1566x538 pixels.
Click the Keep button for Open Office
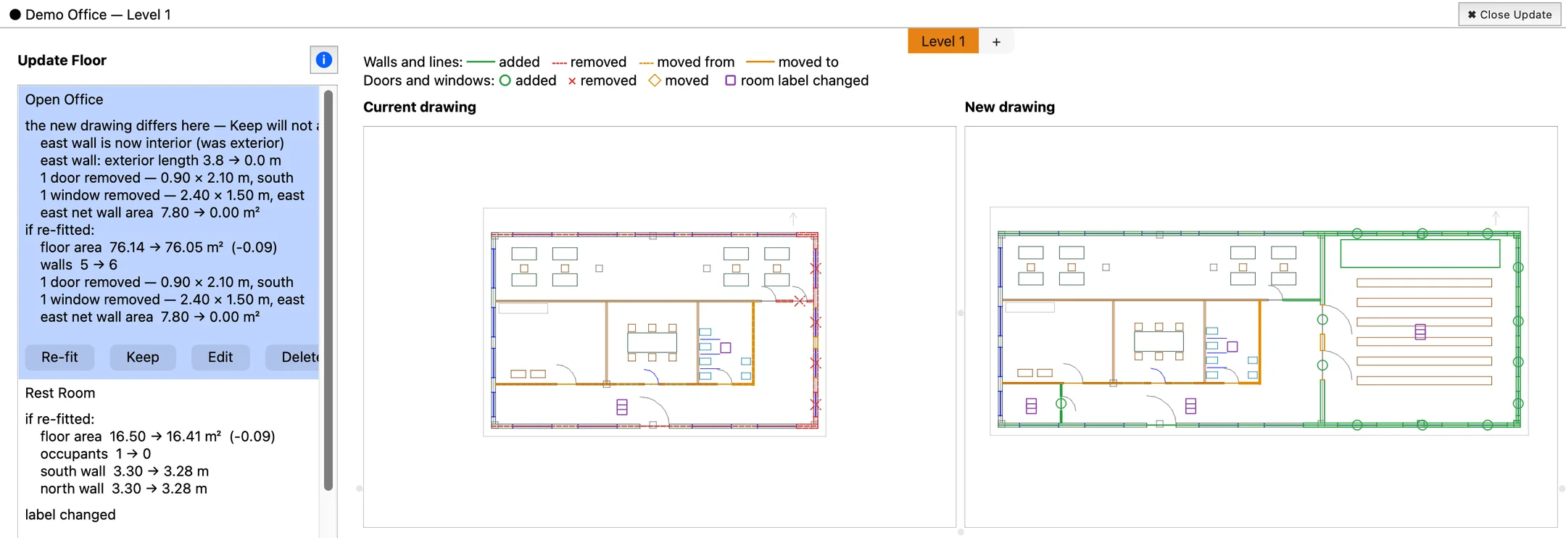click(x=142, y=357)
